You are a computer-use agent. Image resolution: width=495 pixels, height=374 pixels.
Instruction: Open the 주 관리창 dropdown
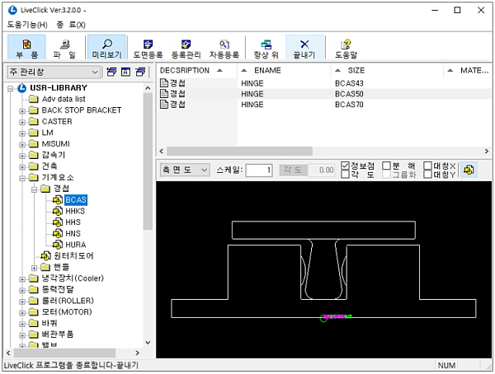tap(54, 72)
